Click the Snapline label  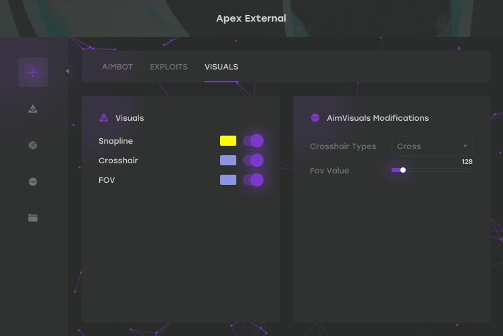tap(116, 141)
